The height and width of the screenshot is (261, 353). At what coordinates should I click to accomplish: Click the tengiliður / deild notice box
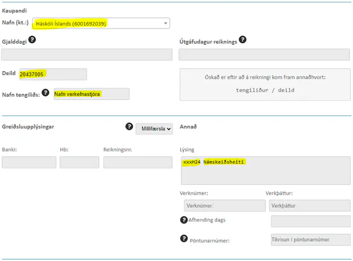(264, 84)
